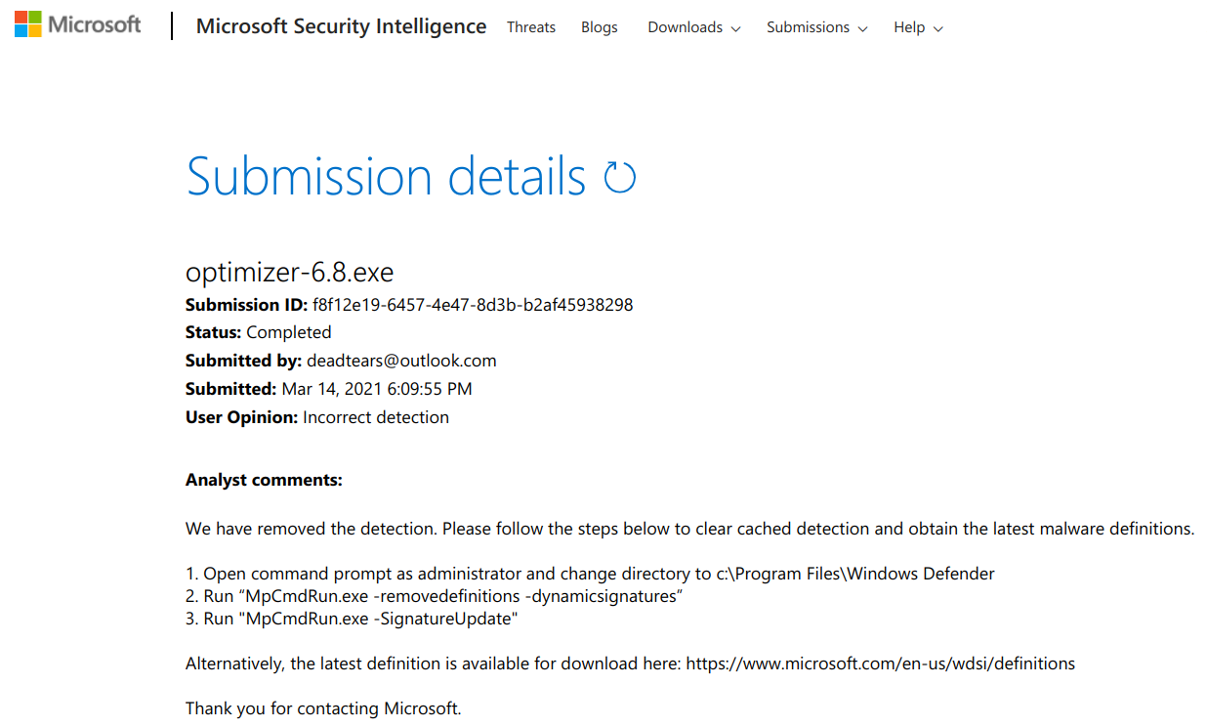Viewport: 1207px width, 728px height.
Task: Open the Threats menu item
Action: click(531, 27)
